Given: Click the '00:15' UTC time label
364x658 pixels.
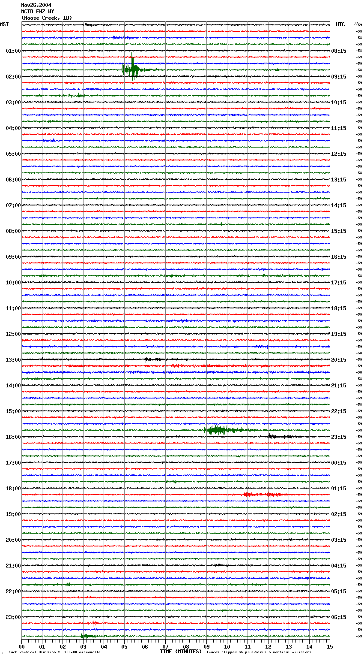Looking at the screenshot, I should [339, 463].
